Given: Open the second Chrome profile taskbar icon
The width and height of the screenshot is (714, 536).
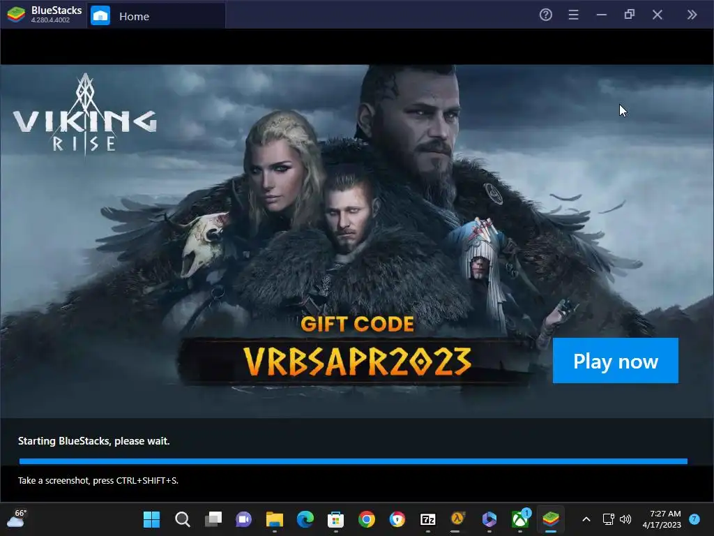Looking at the screenshot, I should pos(397,519).
